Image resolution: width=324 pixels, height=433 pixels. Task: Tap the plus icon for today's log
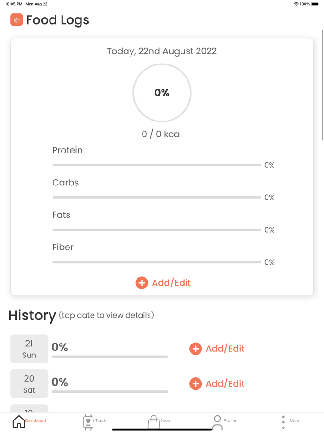click(x=142, y=283)
